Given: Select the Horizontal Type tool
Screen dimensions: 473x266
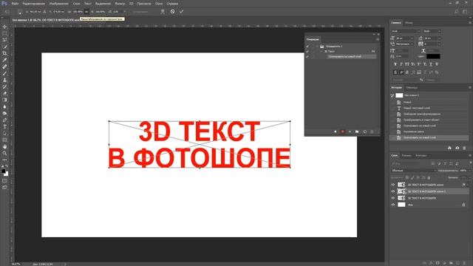Looking at the screenshot, I should [4, 126].
